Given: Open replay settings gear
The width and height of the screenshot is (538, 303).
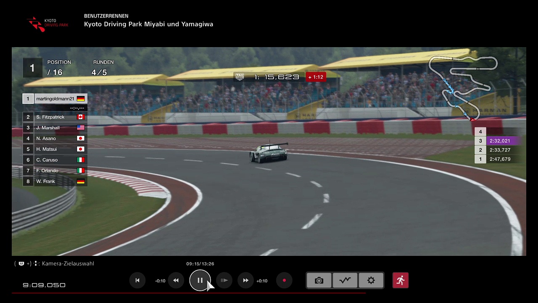Looking at the screenshot, I should coord(371,280).
